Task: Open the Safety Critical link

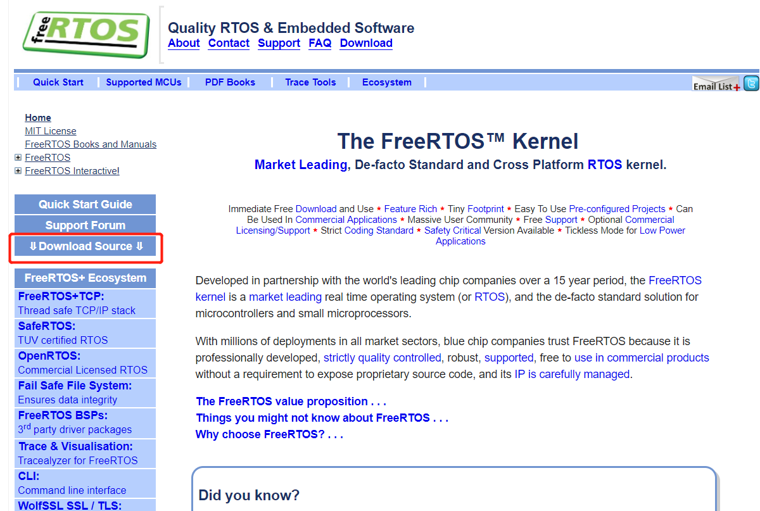Action: pos(453,230)
